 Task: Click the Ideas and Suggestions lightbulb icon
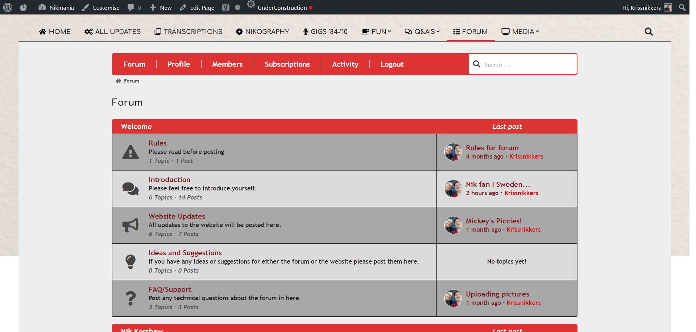coord(130,261)
